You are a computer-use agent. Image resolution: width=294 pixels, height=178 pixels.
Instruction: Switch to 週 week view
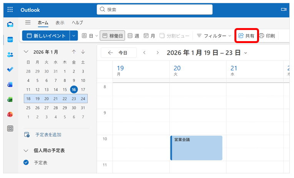coord(133,36)
